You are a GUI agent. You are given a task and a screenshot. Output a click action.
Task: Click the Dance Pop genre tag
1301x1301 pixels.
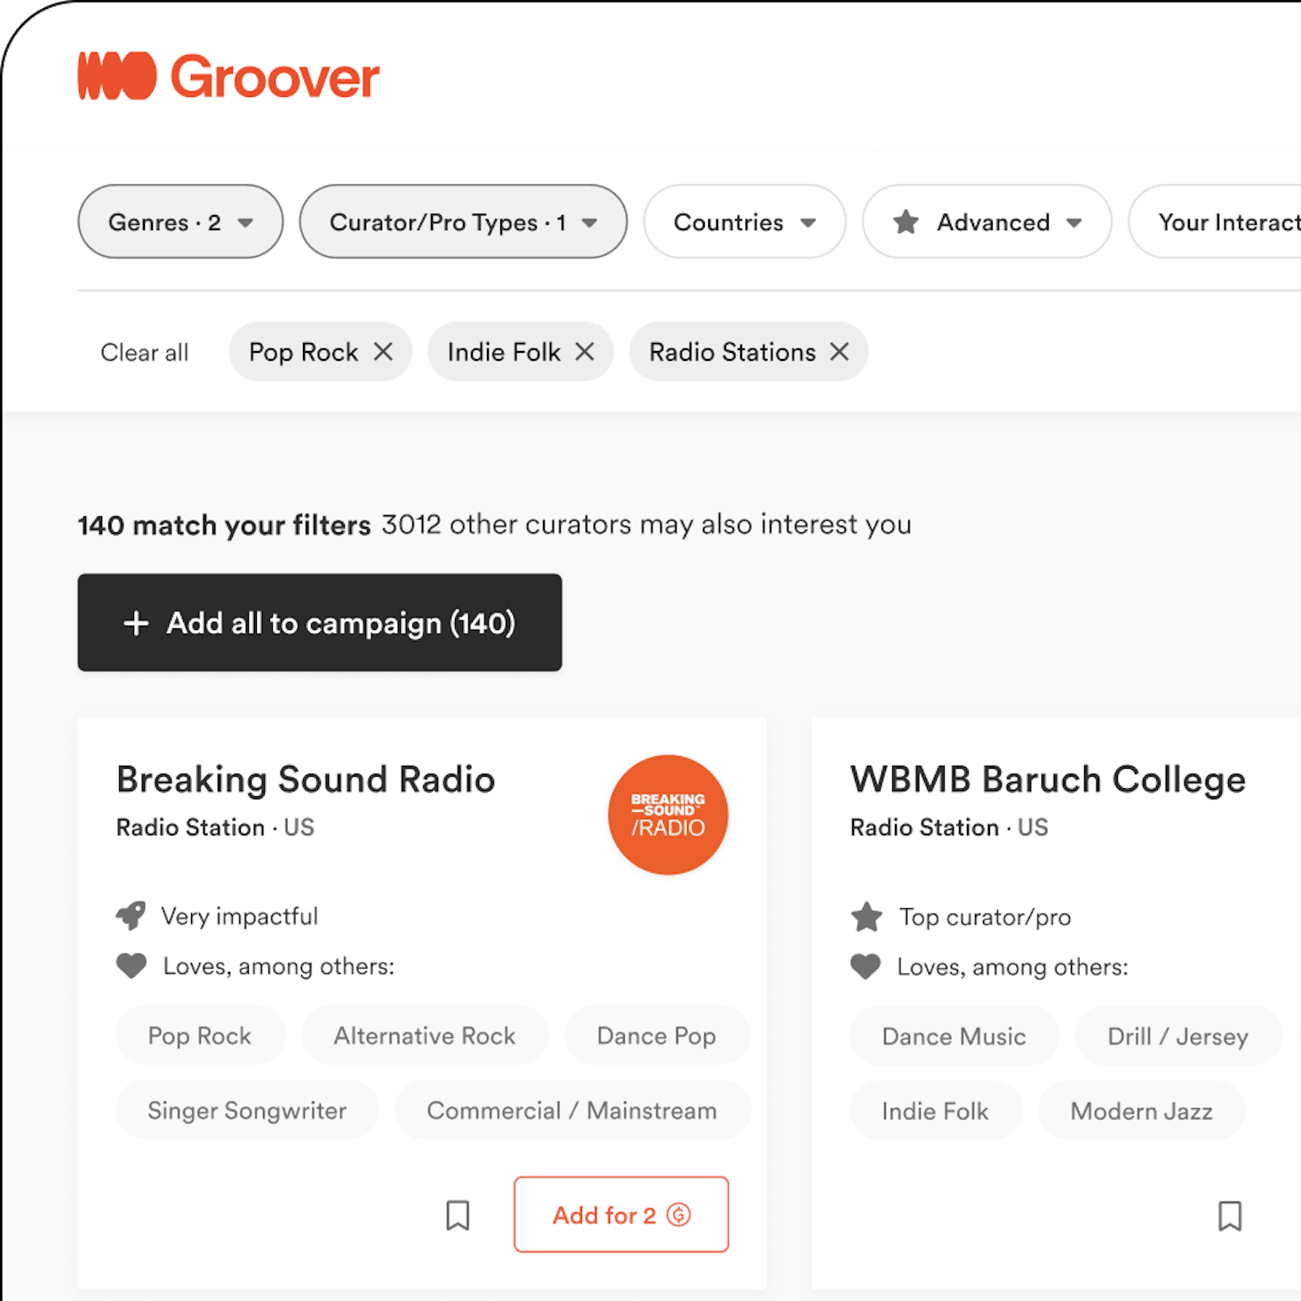pyautogui.click(x=657, y=1035)
